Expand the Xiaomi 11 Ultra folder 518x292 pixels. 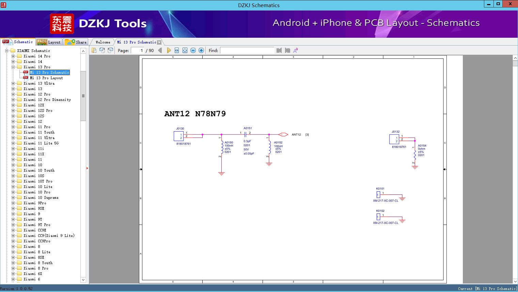coord(13,138)
